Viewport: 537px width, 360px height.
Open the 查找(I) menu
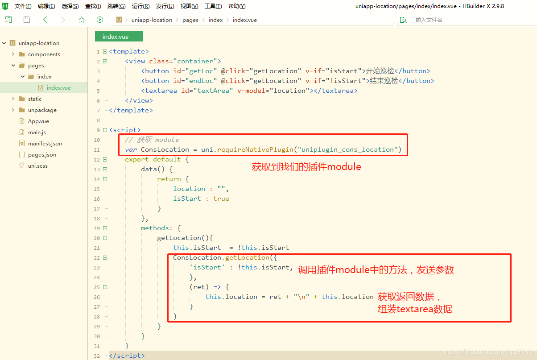(93, 6)
